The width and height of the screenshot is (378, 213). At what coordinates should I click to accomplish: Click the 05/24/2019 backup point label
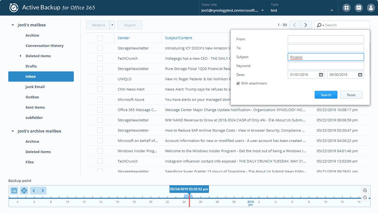pos(189,189)
